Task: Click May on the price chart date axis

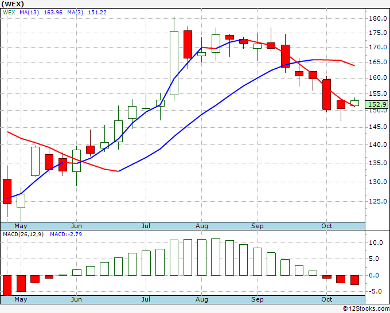Action: click(21, 226)
